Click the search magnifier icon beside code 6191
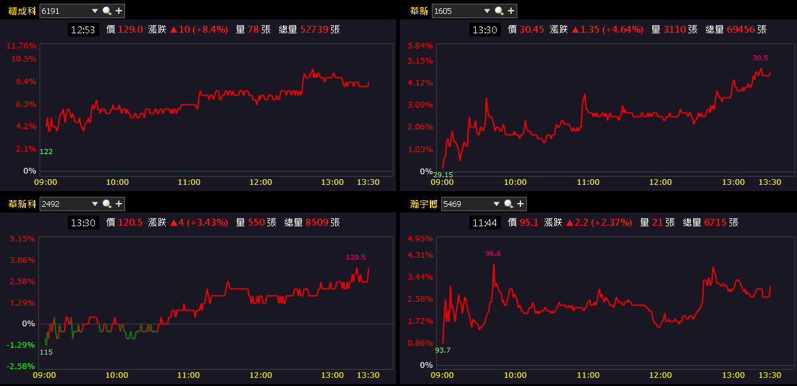 point(107,11)
